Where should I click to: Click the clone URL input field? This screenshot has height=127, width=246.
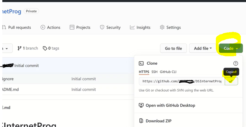182,81
